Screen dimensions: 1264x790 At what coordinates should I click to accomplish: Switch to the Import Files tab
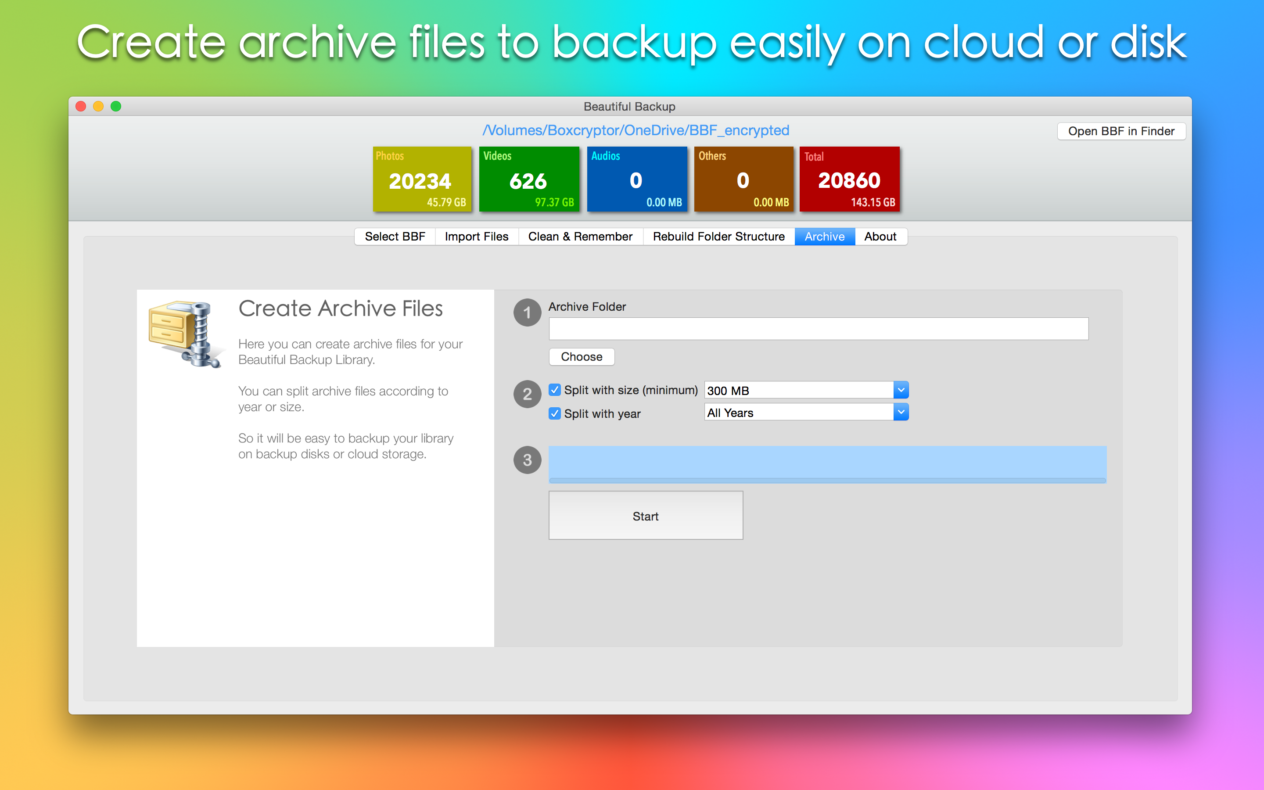pos(476,236)
